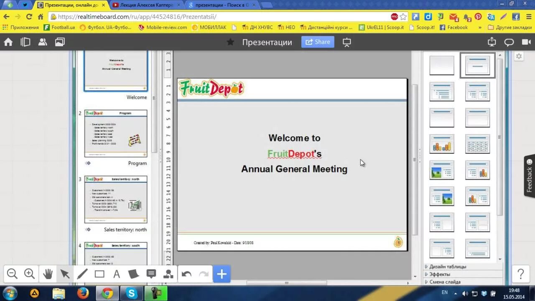Reload the page in Chrome
The height and width of the screenshot is (301, 535).
click(29, 17)
